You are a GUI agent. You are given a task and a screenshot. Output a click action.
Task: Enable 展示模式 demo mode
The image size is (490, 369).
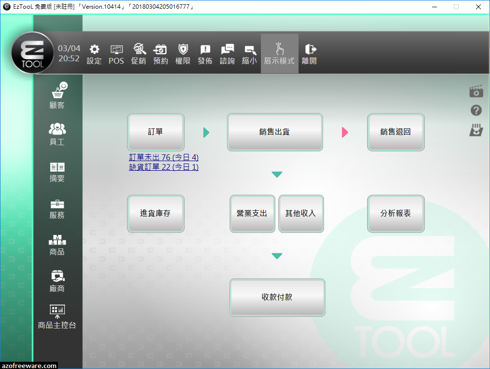[279, 53]
